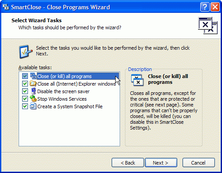Click the wizard checklist icon beside instructions
The image size is (222, 173).
[26, 52]
